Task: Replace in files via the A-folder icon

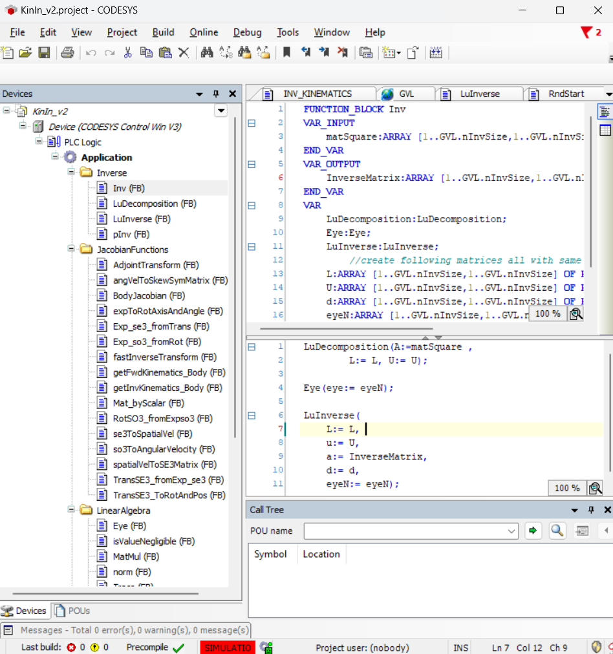Action: click(x=263, y=52)
